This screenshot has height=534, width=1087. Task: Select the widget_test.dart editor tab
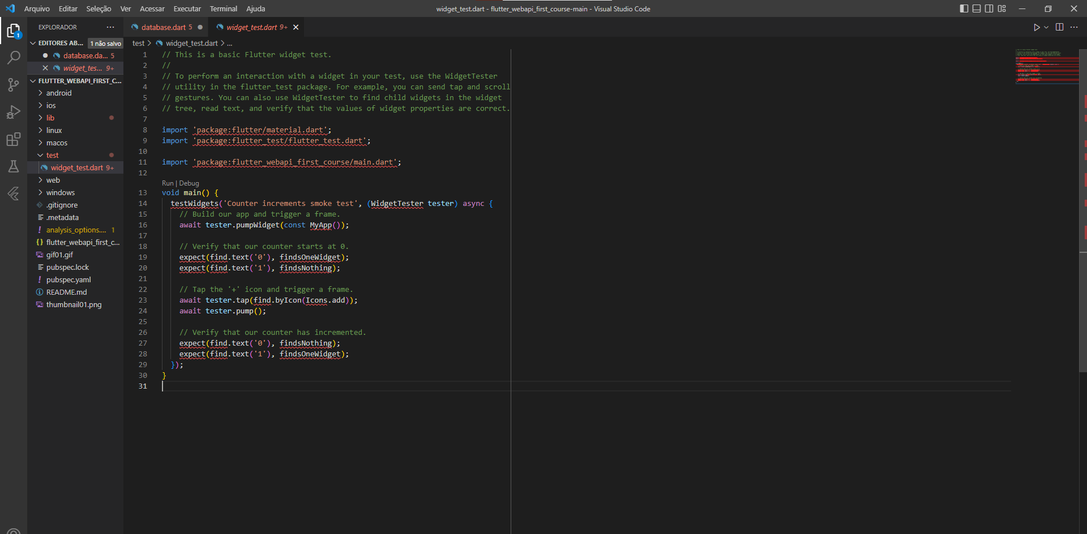point(256,27)
